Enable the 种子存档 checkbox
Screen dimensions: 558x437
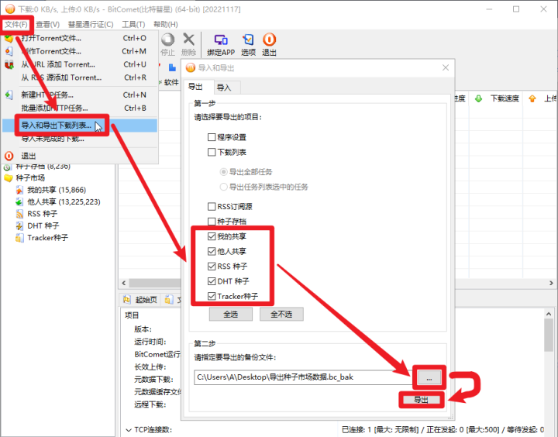click(212, 222)
